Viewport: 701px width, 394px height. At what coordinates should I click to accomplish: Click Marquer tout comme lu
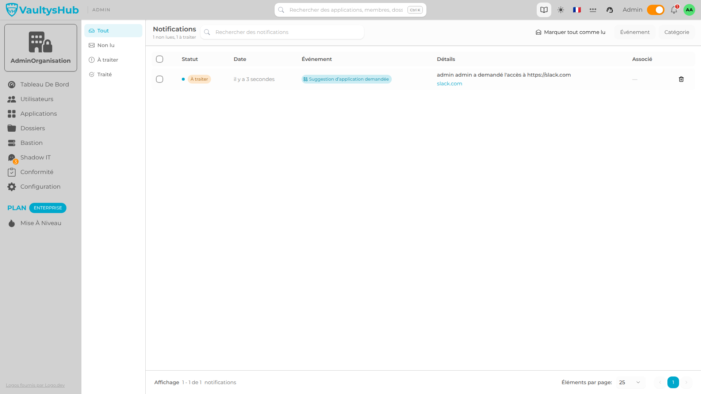click(570, 32)
